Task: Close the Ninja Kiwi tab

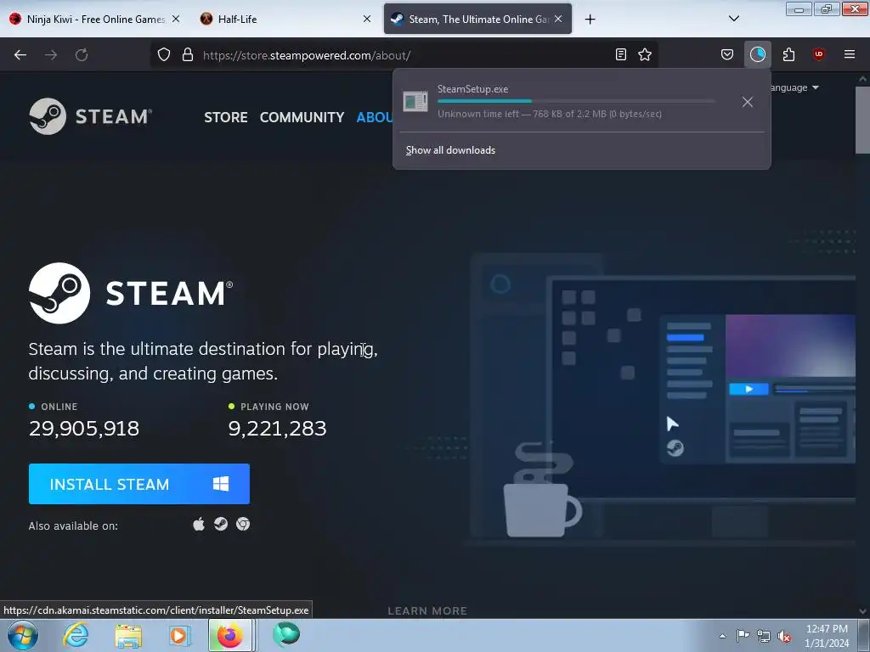Action: (175, 19)
